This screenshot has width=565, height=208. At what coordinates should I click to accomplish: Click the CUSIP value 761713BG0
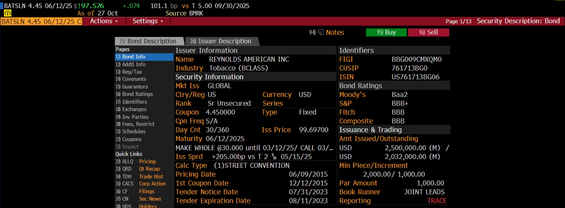(409, 68)
